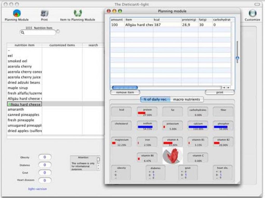
Task: Click the Print printer icon
Action: coord(44,13)
